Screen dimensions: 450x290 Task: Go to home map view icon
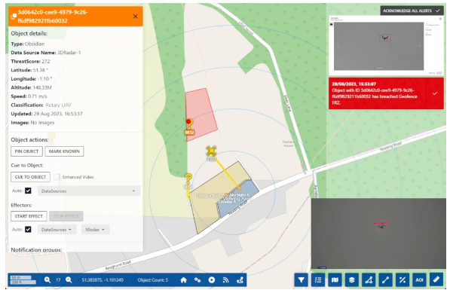(x=184, y=280)
